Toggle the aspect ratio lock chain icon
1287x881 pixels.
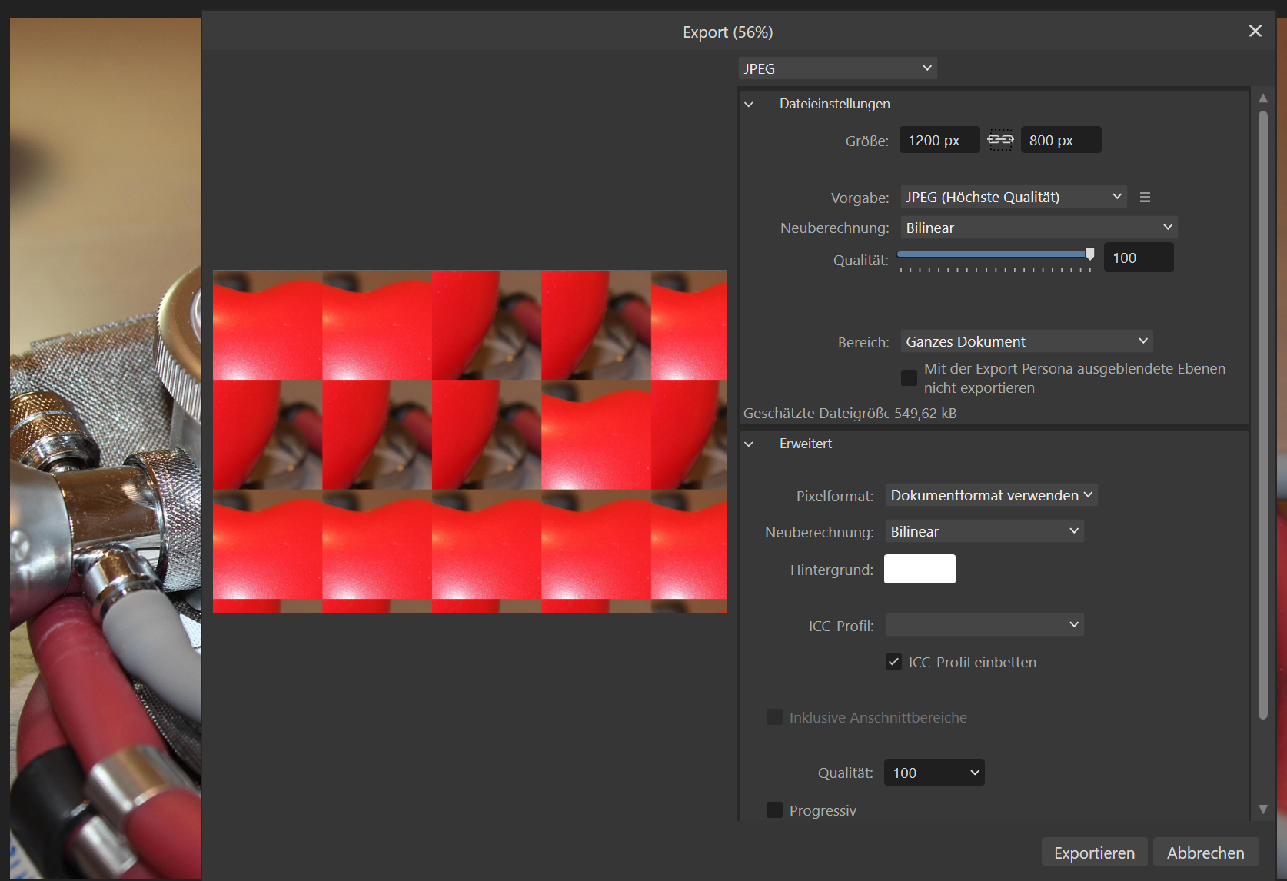1000,140
